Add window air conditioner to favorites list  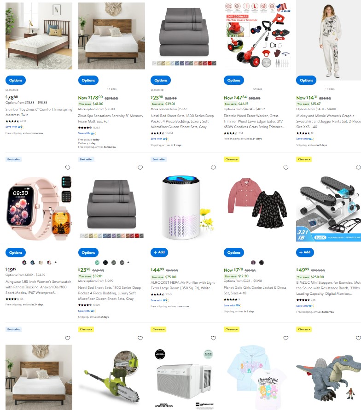(x=213, y=338)
